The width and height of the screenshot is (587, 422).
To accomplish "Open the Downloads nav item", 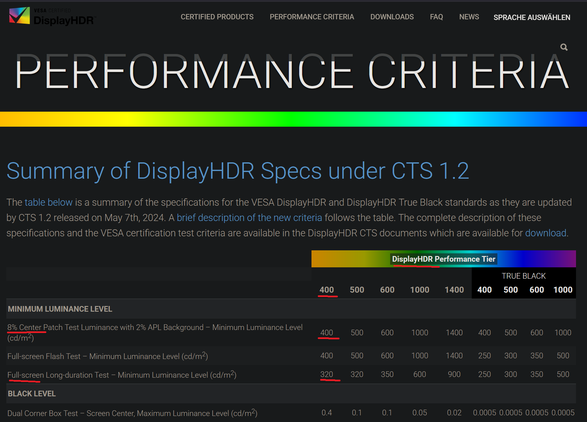I will point(392,17).
